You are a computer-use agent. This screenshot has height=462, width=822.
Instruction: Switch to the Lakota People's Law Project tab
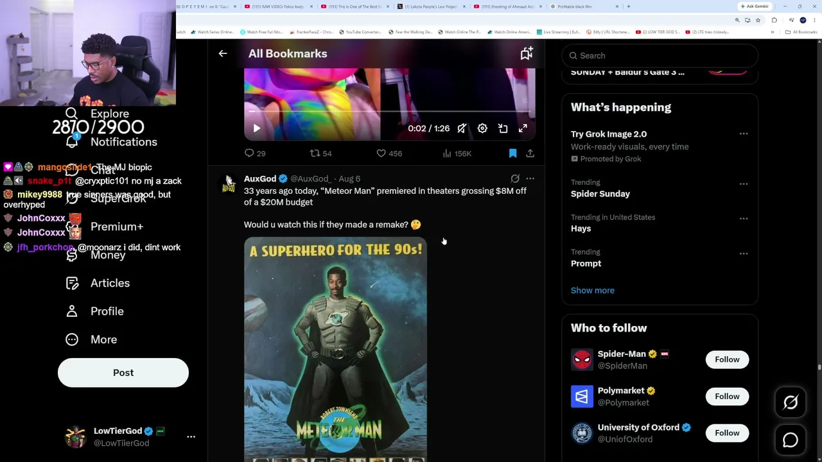click(431, 6)
